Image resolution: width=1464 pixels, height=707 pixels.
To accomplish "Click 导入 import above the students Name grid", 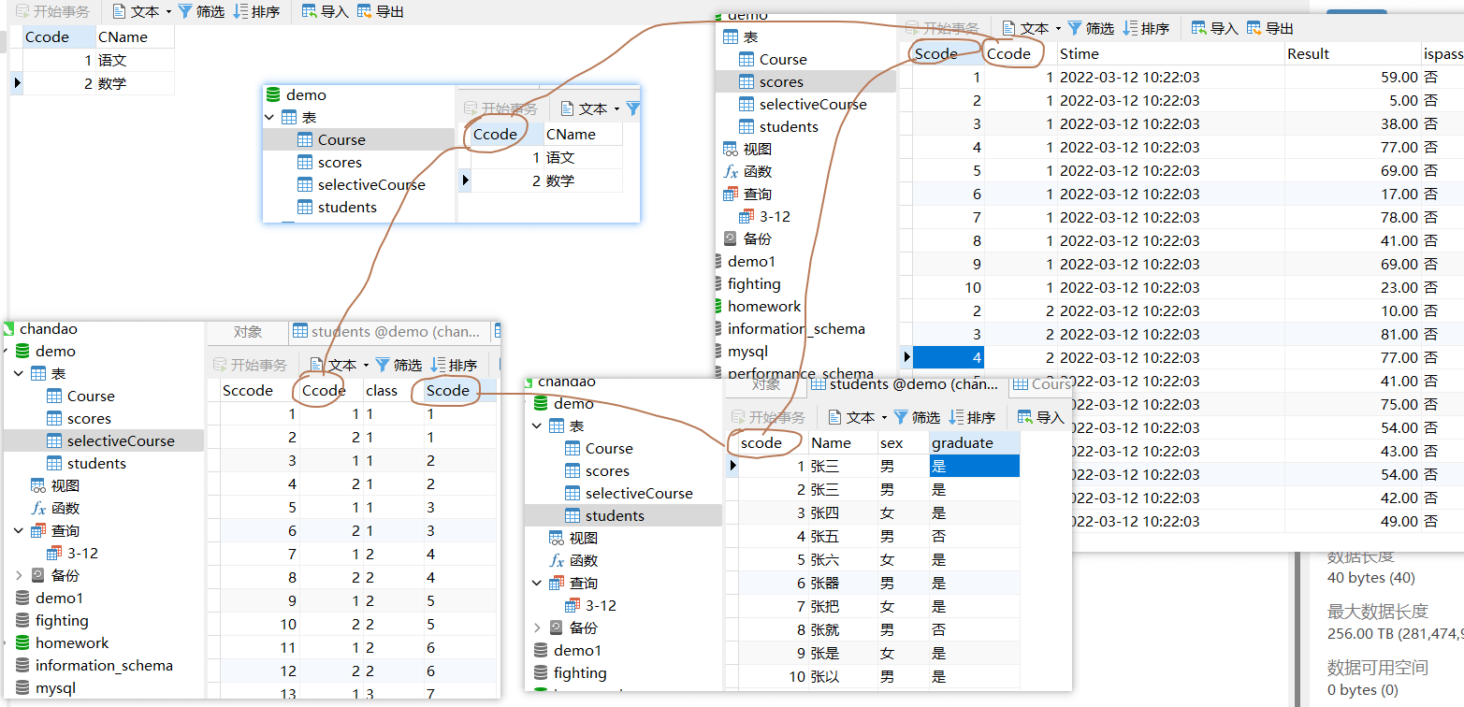I will click(1040, 418).
